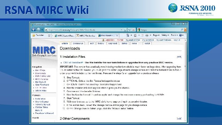This screenshot has height=125, width=222.
Task: Open RSNA MIRC Site sidebar link
Action: point(43,76)
